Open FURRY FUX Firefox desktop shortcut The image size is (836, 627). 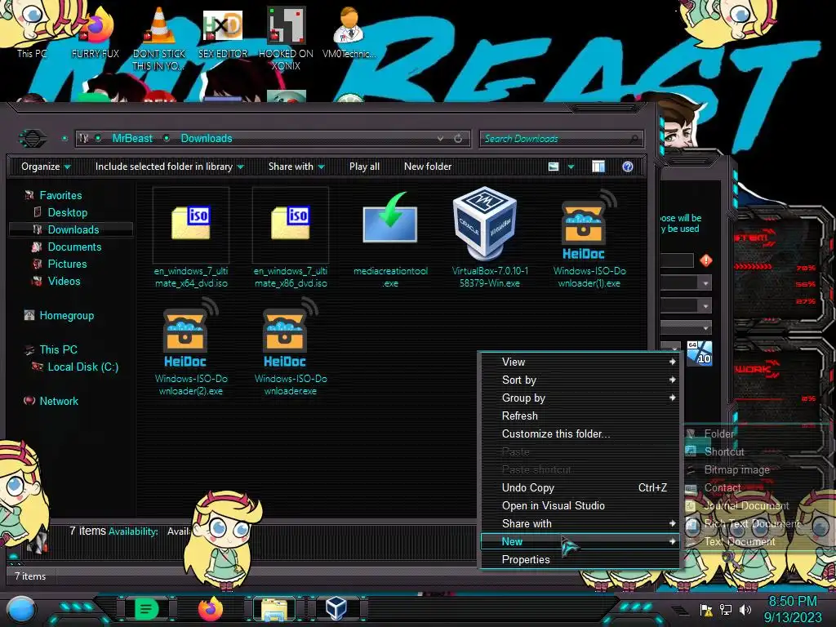(96, 32)
